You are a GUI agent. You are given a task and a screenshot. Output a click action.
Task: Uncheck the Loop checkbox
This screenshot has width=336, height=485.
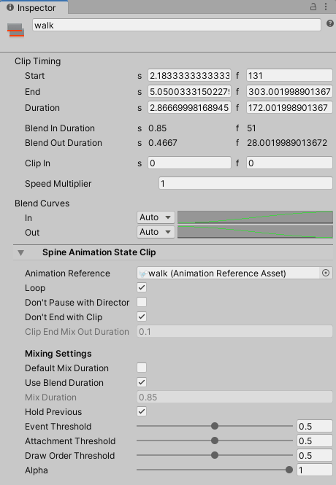142,287
